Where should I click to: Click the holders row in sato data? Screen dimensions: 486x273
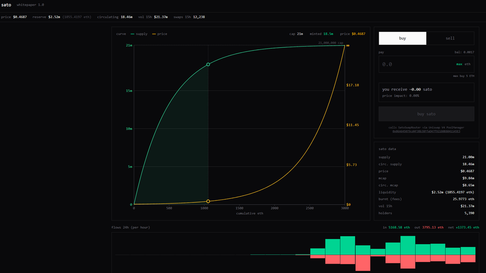(426, 213)
